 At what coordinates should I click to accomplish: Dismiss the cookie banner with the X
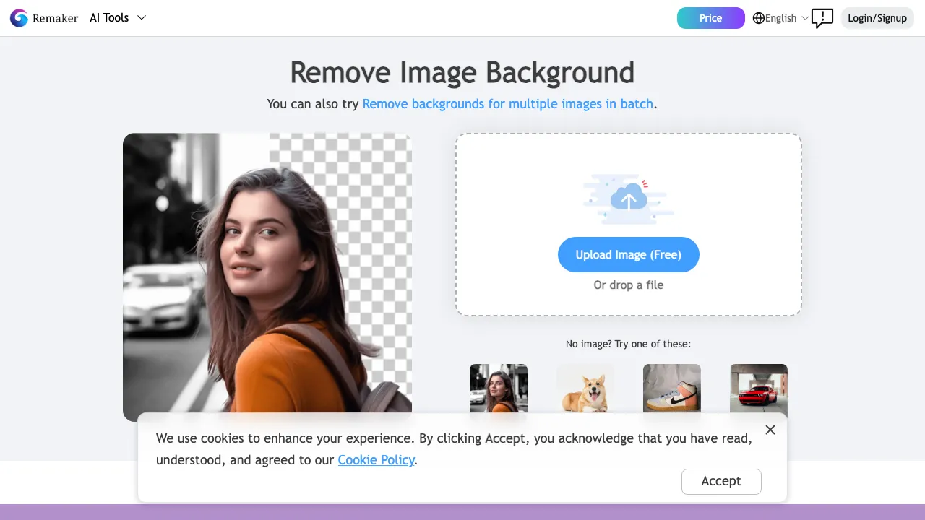point(770,430)
